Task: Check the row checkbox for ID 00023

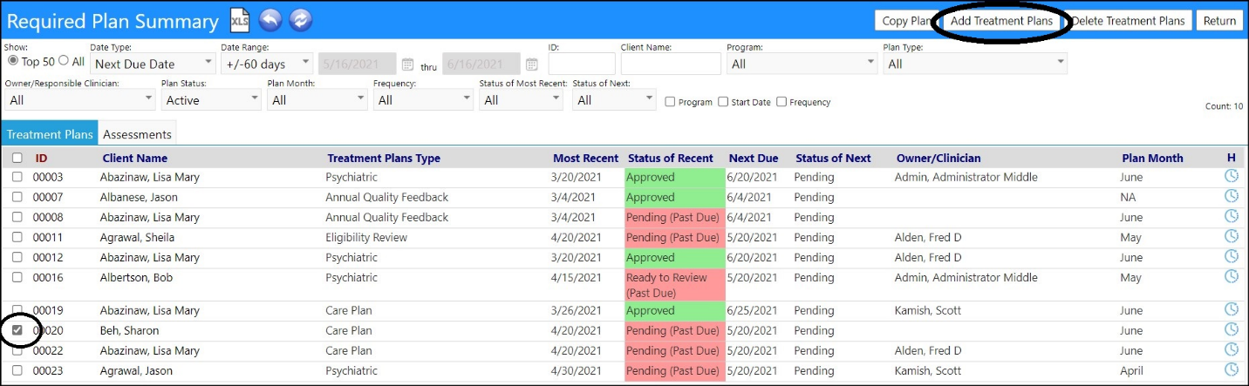Action: pyautogui.click(x=17, y=370)
